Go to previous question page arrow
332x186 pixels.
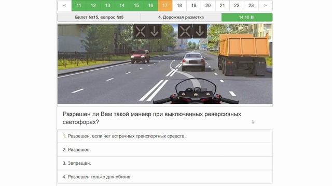tap(64, 6)
